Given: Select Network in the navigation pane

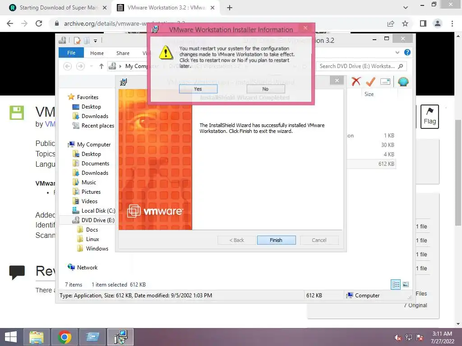Looking at the screenshot, I should point(87,268).
